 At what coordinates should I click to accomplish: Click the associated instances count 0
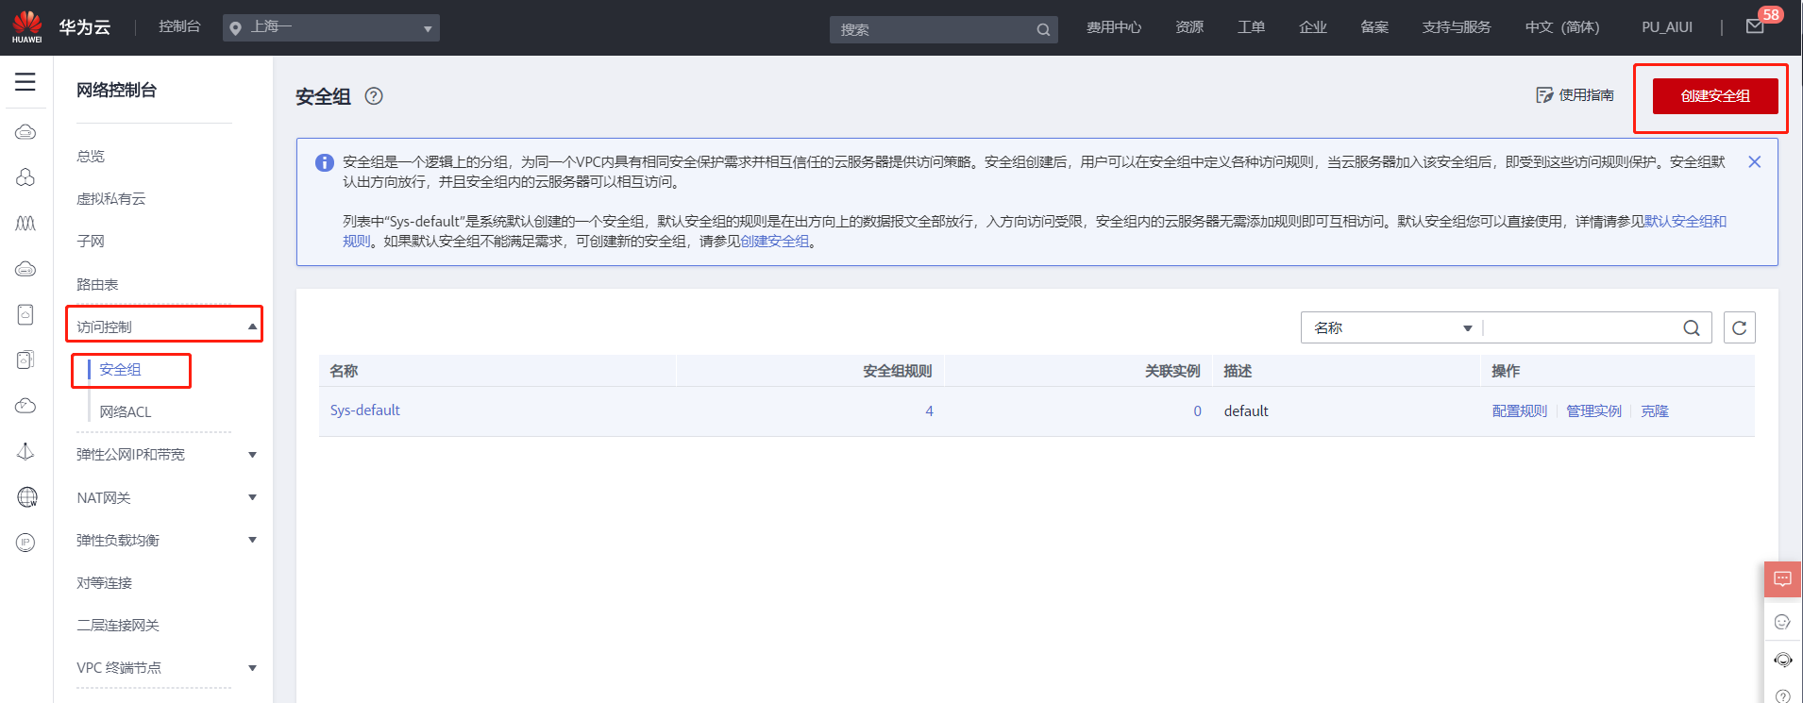click(1197, 411)
